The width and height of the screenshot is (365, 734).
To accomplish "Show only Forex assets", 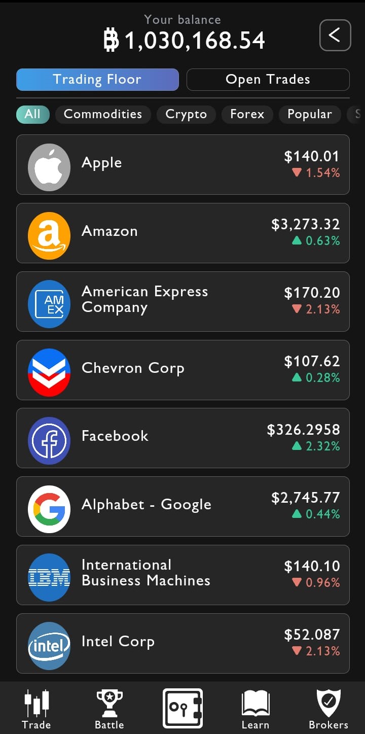I will coord(247,114).
